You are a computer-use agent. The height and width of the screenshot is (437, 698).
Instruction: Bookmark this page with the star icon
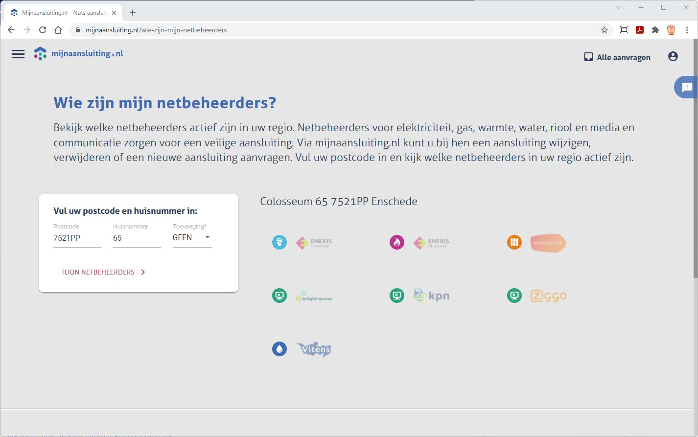(605, 30)
